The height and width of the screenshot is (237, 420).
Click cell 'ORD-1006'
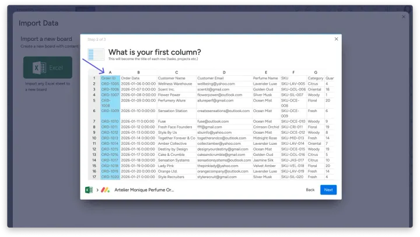coord(110,89)
